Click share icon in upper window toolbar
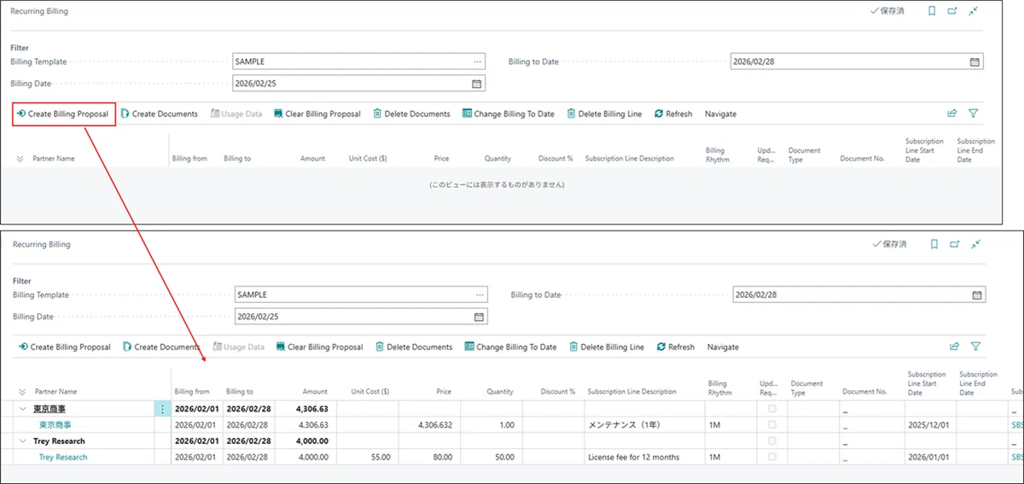 (x=952, y=113)
